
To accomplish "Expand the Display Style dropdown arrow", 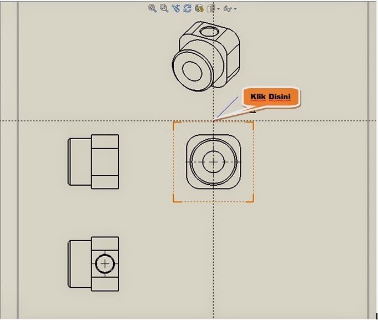I will pyautogui.click(x=218, y=9).
